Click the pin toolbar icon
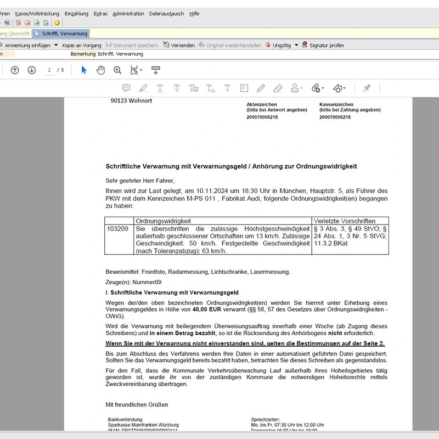 [367, 88]
